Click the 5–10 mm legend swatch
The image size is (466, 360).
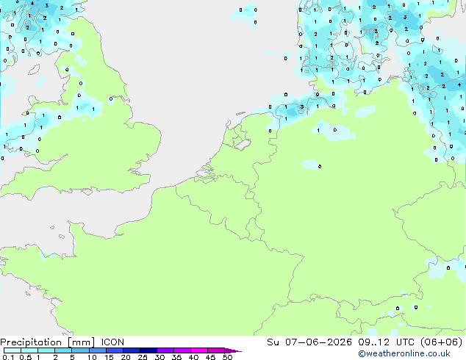80,350
